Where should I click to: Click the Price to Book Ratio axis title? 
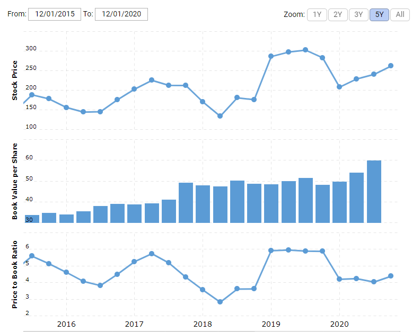click(x=15, y=274)
